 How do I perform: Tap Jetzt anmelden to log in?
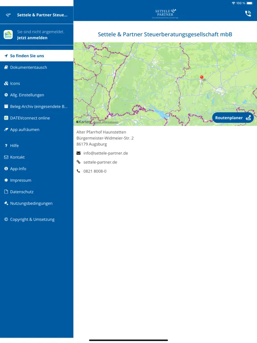[32, 38]
